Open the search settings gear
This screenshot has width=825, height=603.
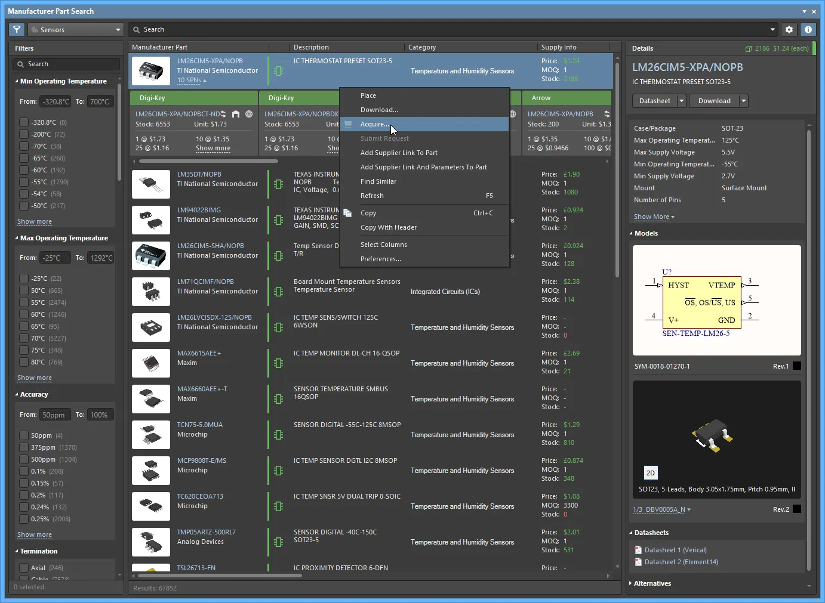click(789, 29)
